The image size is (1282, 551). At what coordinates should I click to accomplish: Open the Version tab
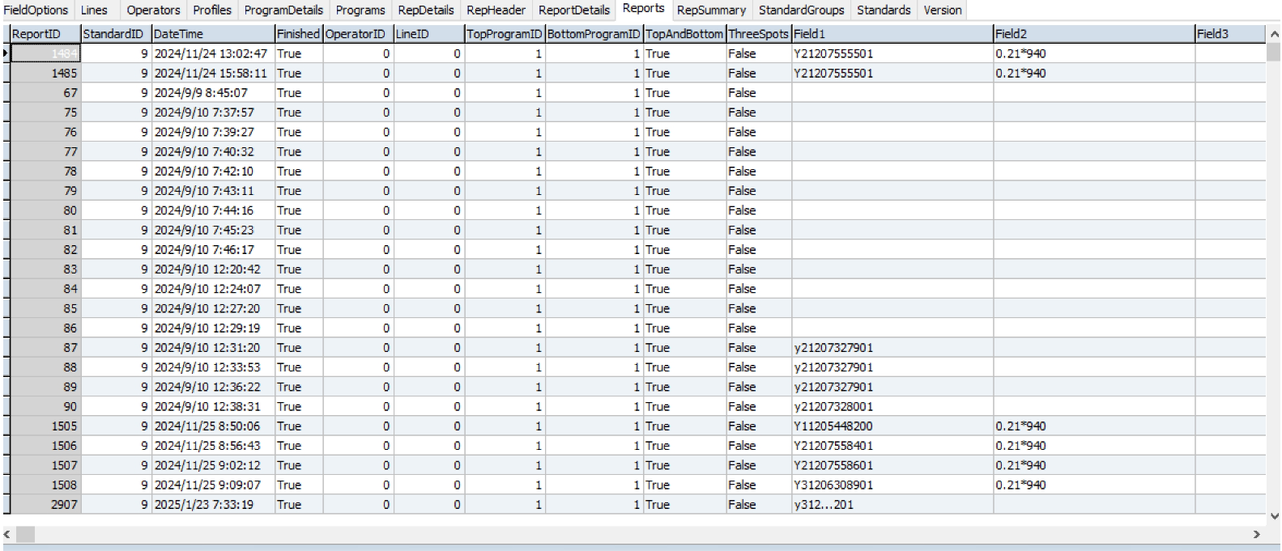pos(943,11)
